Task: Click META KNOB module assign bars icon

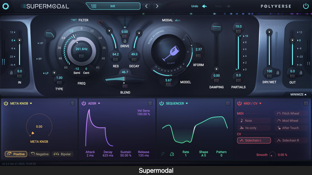Action: [73, 103]
